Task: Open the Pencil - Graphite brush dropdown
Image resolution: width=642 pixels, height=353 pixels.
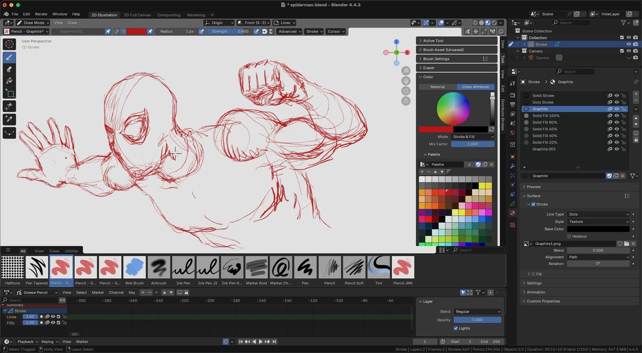Action: [x=27, y=31]
